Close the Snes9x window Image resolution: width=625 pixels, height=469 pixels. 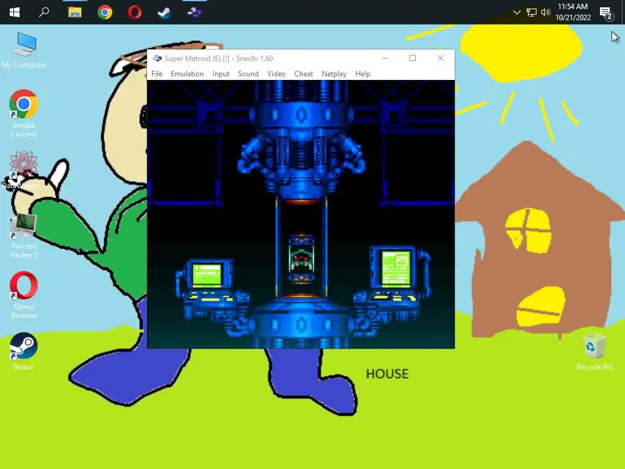(x=441, y=58)
